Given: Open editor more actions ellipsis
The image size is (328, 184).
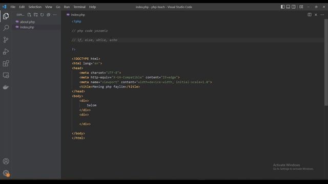Looking at the screenshot, I should pyautogui.click(x=322, y=15).
